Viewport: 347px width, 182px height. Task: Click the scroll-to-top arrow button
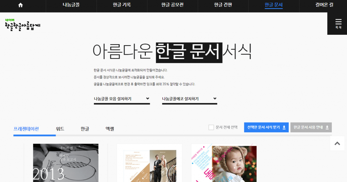coord(337,144)
